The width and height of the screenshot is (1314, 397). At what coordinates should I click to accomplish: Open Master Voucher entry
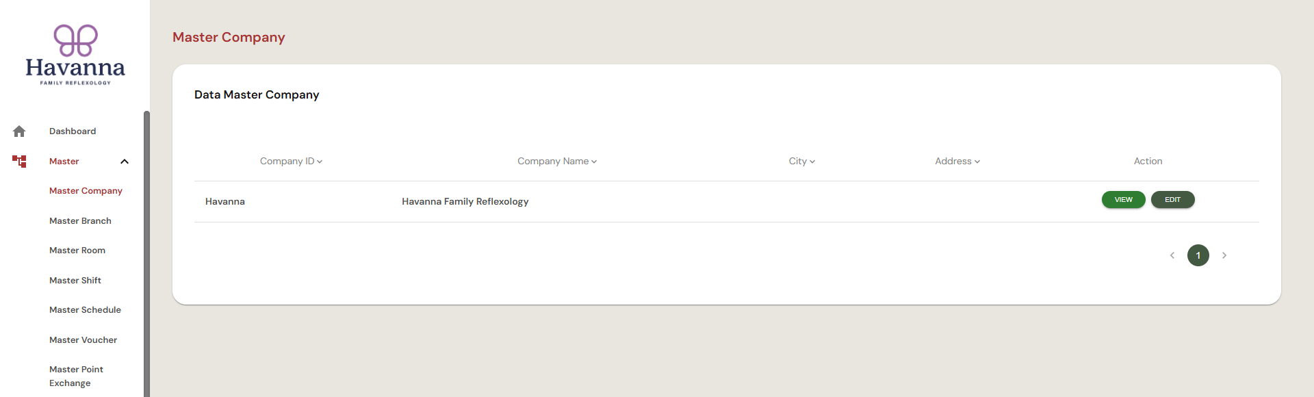(83, 340)
